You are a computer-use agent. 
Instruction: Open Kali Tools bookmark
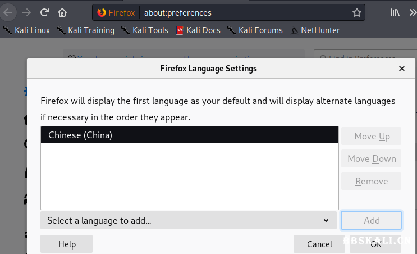coord(144,30)
